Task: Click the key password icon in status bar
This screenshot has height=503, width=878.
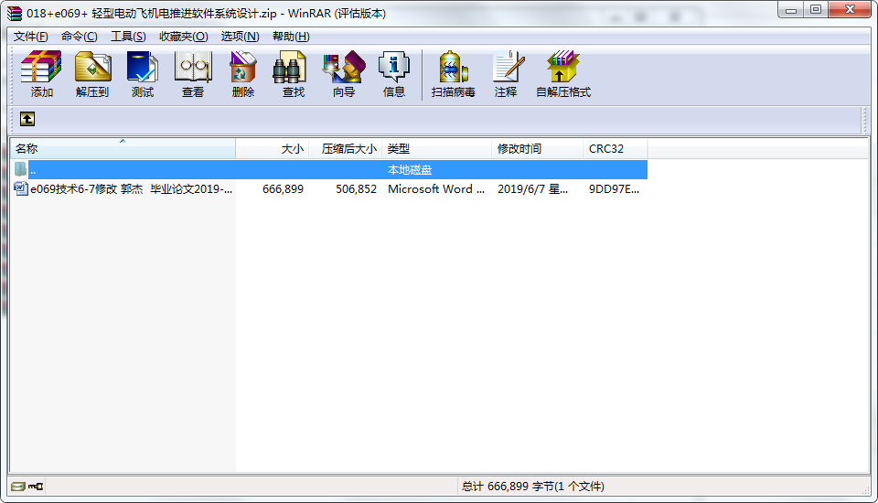Action: point(36,487)
